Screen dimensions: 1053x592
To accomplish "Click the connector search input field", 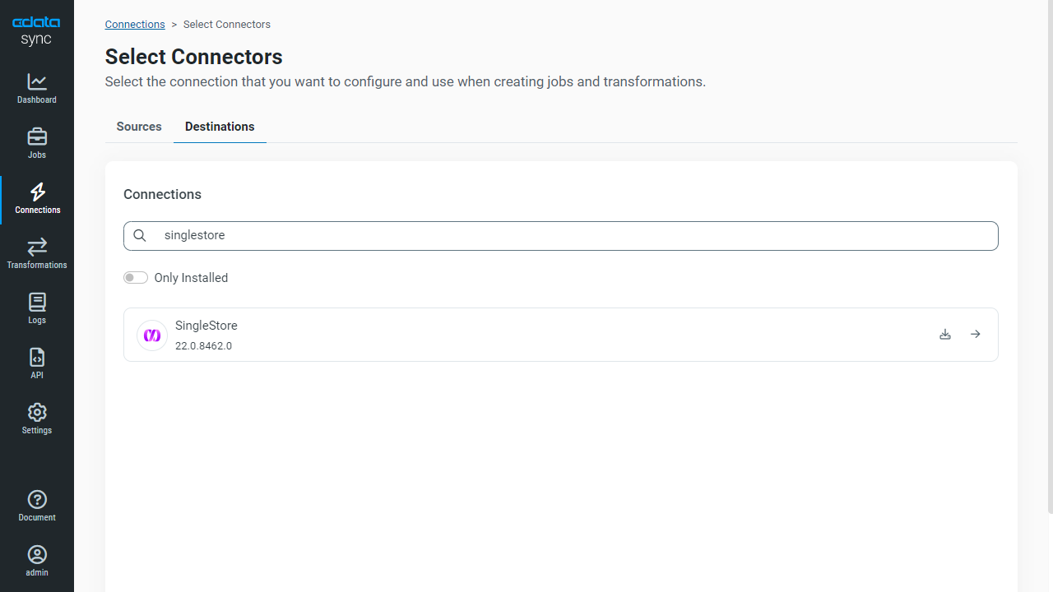I will click(x=561, y=236).
